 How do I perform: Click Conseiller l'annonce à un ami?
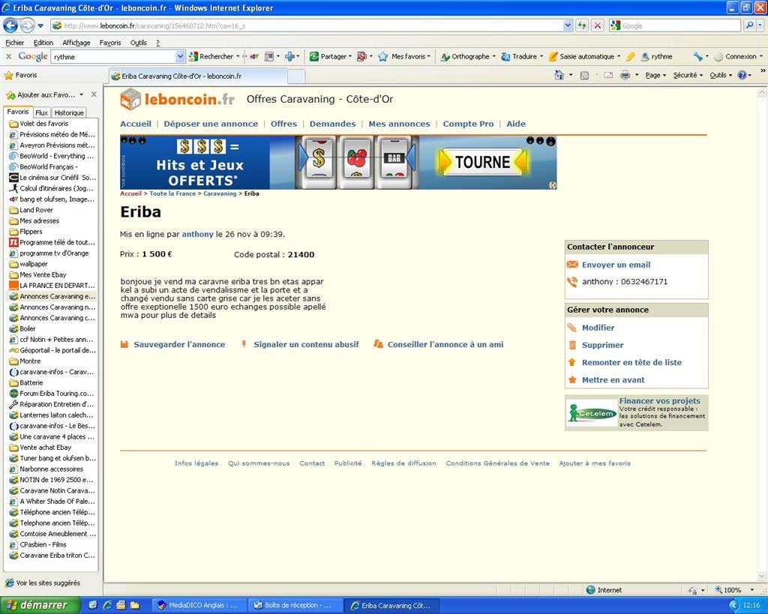(x=445, y=345)
